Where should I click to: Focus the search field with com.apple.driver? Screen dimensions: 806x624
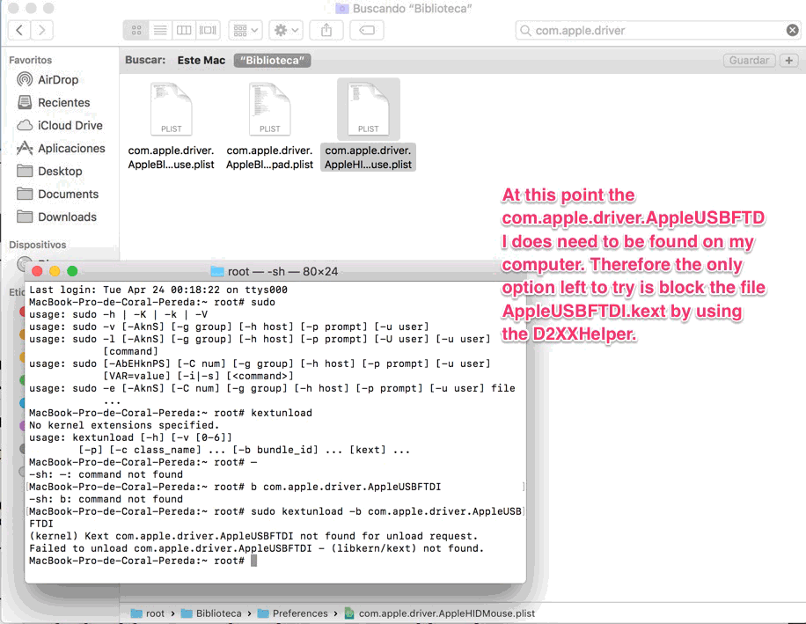pyautogui.click(x=658, y=30)
